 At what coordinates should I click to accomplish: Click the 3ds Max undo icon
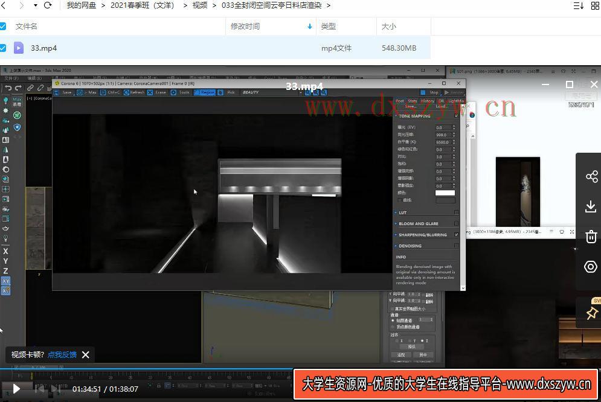pyautogui.click(x=8, y=88)
